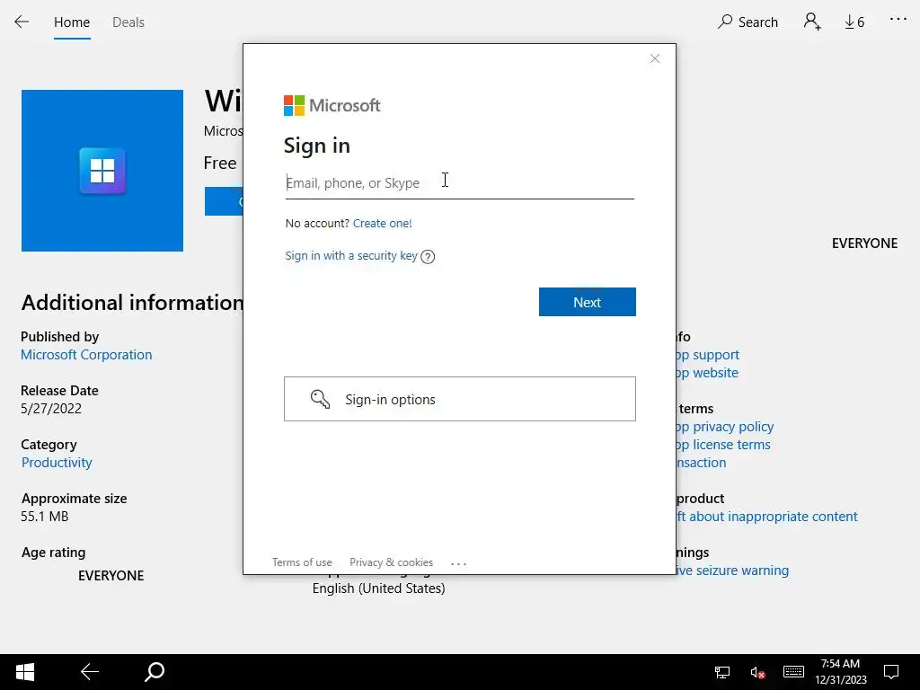Image resolution: width=920 pixels, height=690 pixels.
Task: Click the English (United States) text
Action: [x=378, y=588]
